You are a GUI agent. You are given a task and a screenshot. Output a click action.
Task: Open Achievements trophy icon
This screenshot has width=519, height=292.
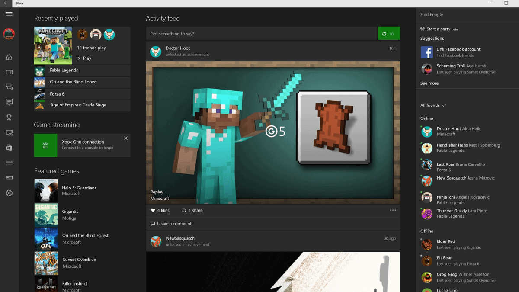point(9,117)
